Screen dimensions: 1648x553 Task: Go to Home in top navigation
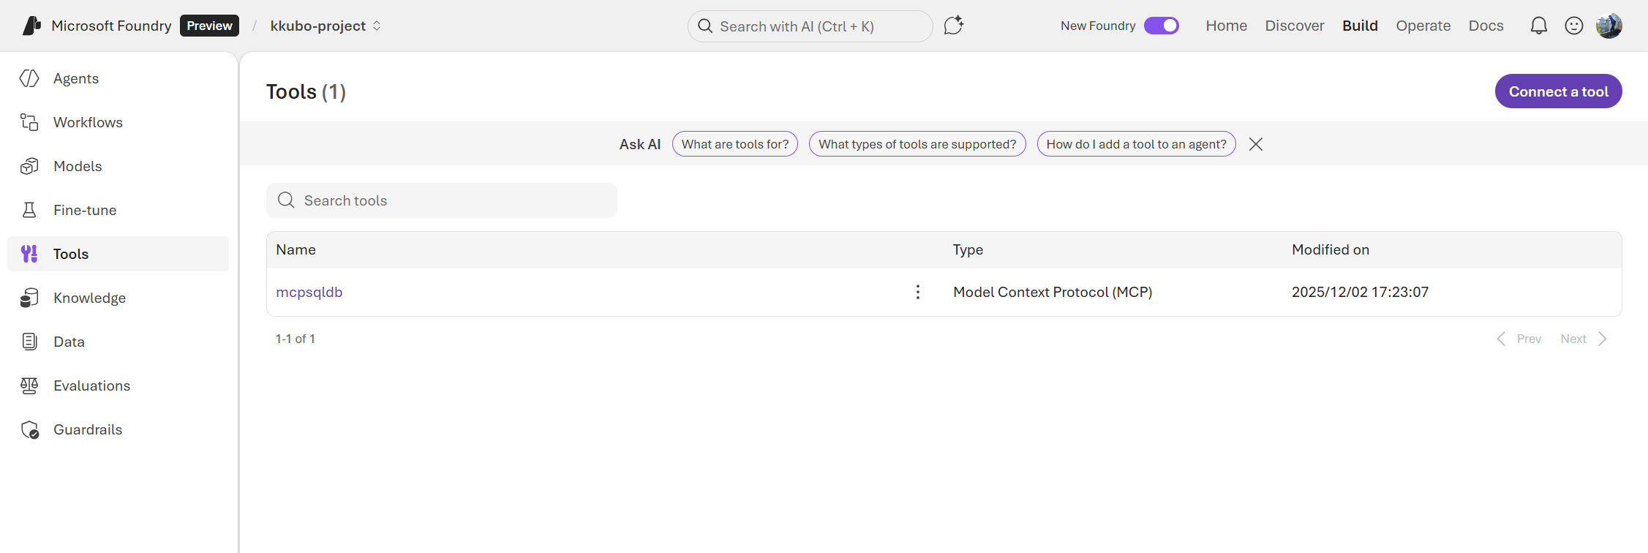pos(1227,26)
